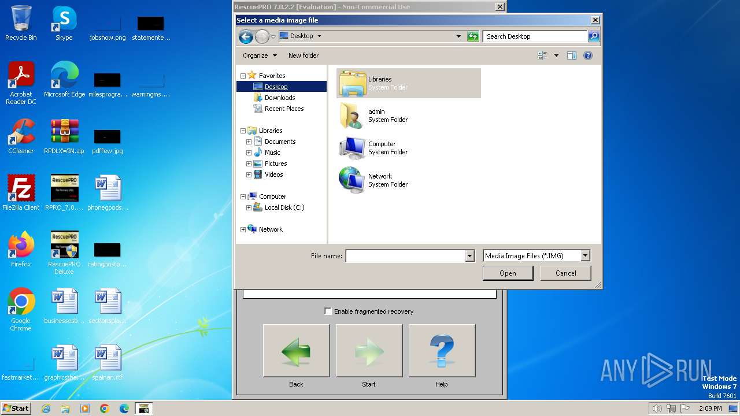This screenshot has height=416, width=740.
Task: Open Media Image Files type dropdown
Action: coord(585,256)
